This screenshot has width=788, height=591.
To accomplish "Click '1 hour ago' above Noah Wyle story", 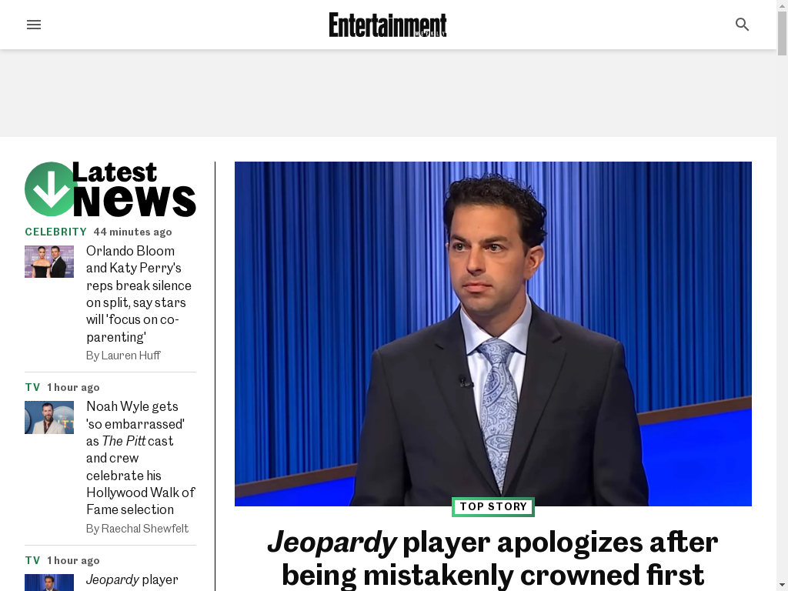I will click(x=73, y=388).
